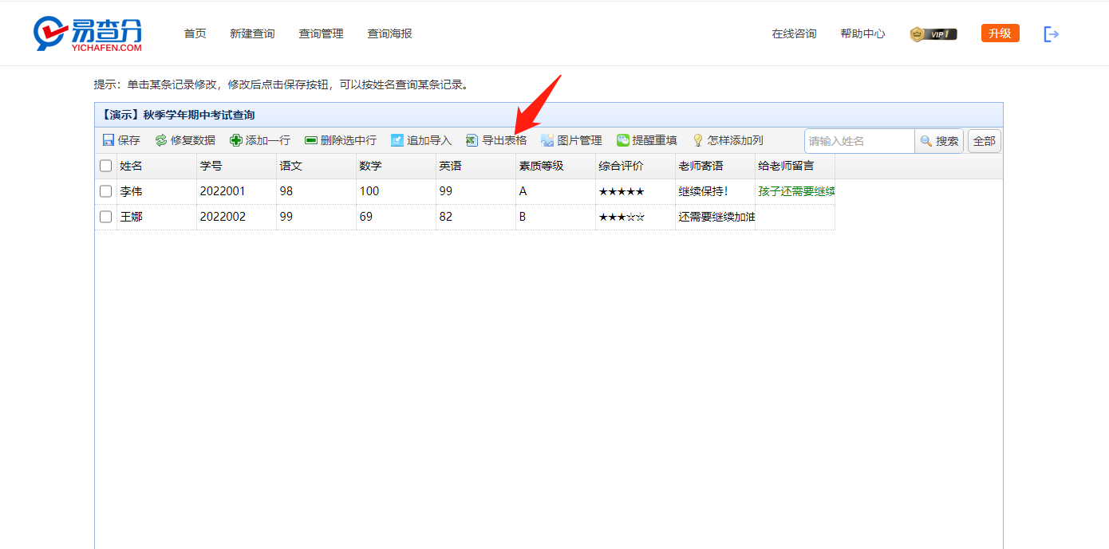Click the VIP badge icon
This screenshot has height=549, width=1109.
click(x=933, y=34)
